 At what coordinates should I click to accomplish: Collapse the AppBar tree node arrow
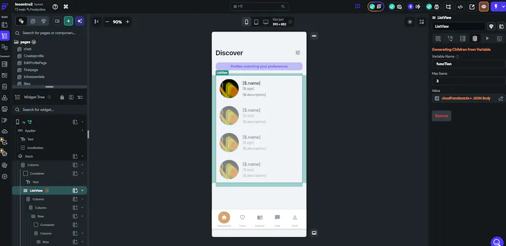[x=82, y=131]
